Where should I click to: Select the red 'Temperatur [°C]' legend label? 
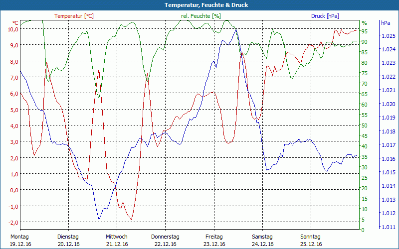(74, 16)
